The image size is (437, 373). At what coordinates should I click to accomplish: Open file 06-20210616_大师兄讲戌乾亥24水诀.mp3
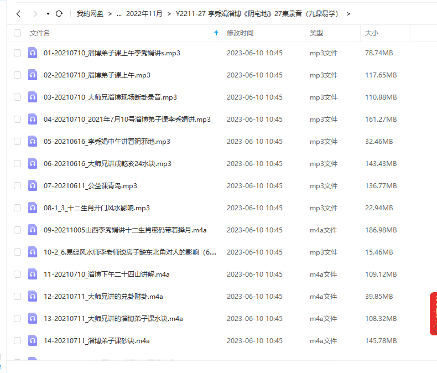point(107,164)
